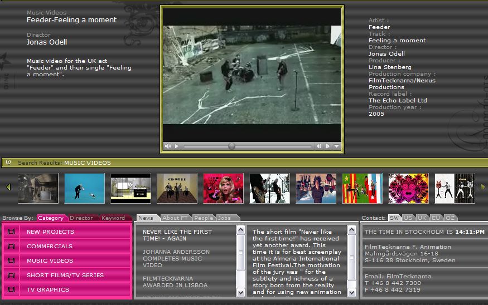Click producer name 'Lina Stenberg'

tap(390, 67)
